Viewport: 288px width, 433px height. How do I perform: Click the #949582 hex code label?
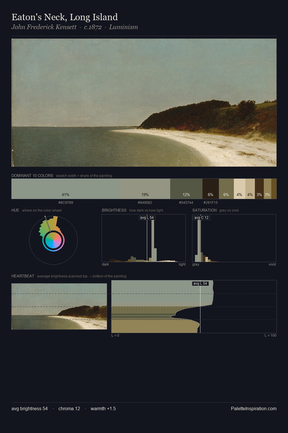[145, 203]
